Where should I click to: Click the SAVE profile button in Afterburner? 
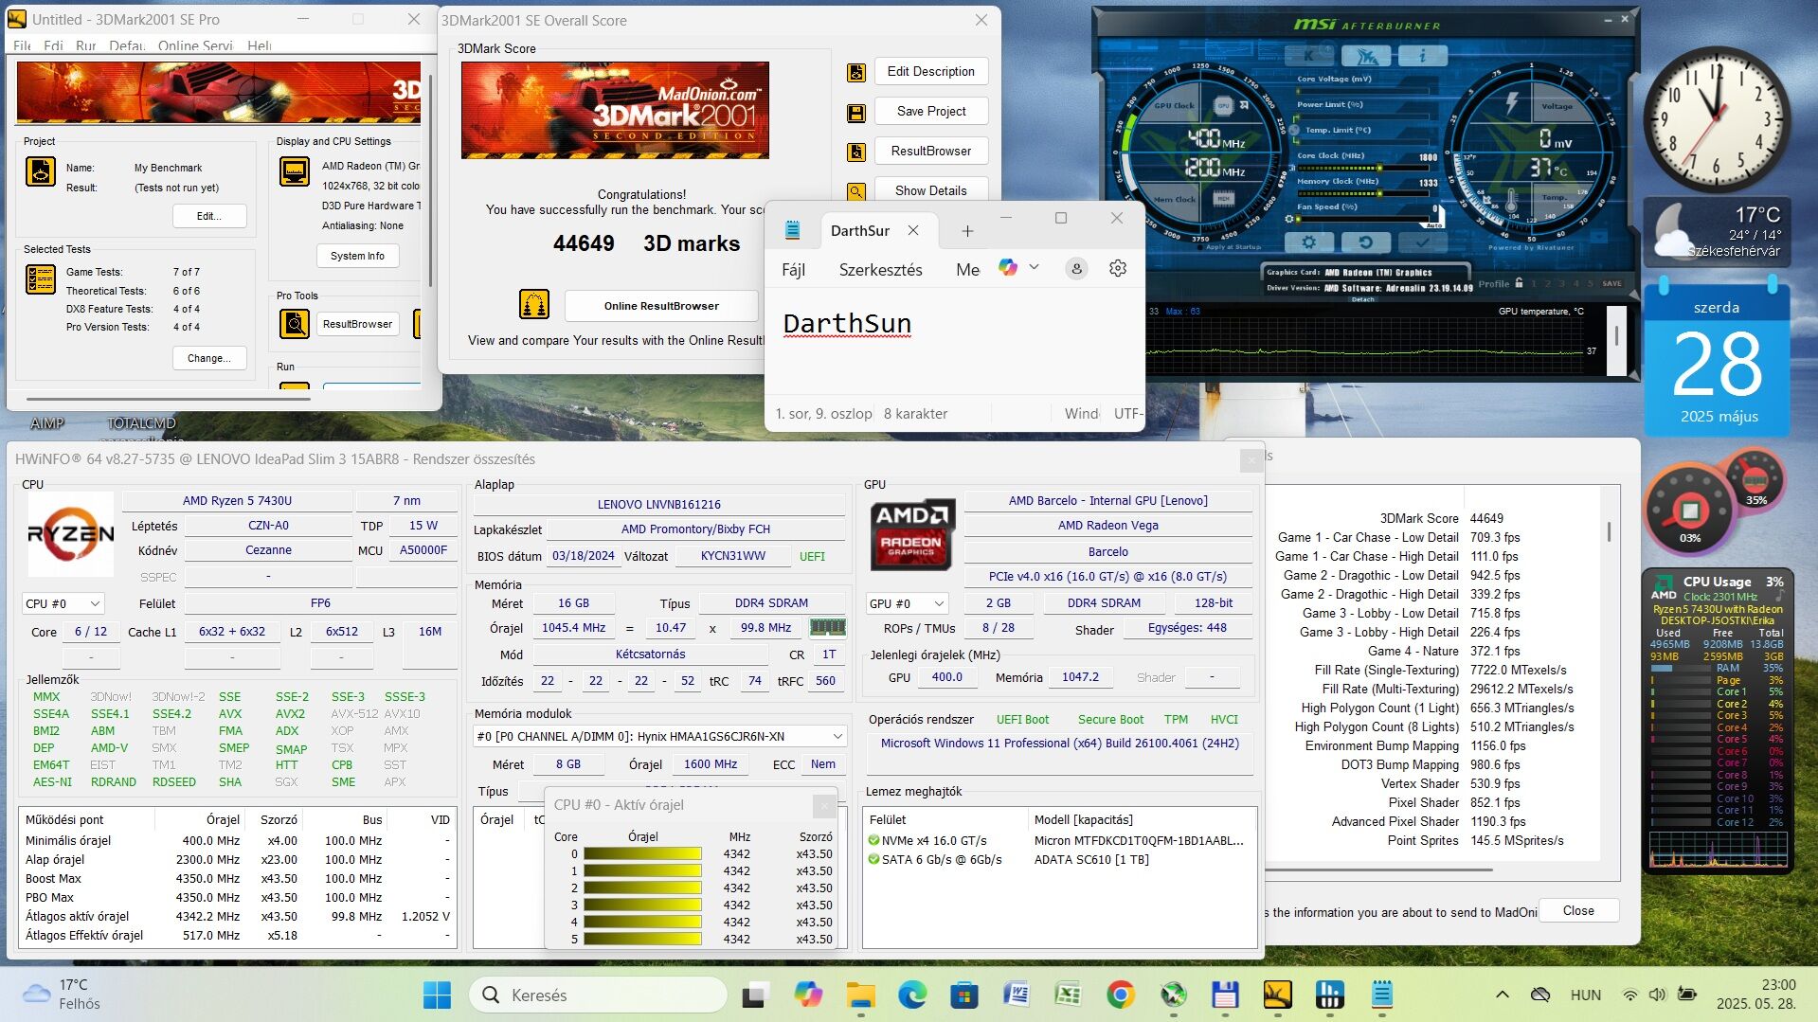[x=1612, y=283]
